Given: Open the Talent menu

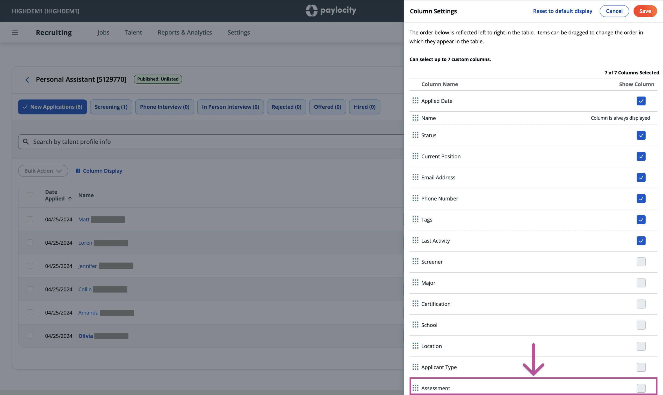Looking at the screenshot, I should (133, 32).
